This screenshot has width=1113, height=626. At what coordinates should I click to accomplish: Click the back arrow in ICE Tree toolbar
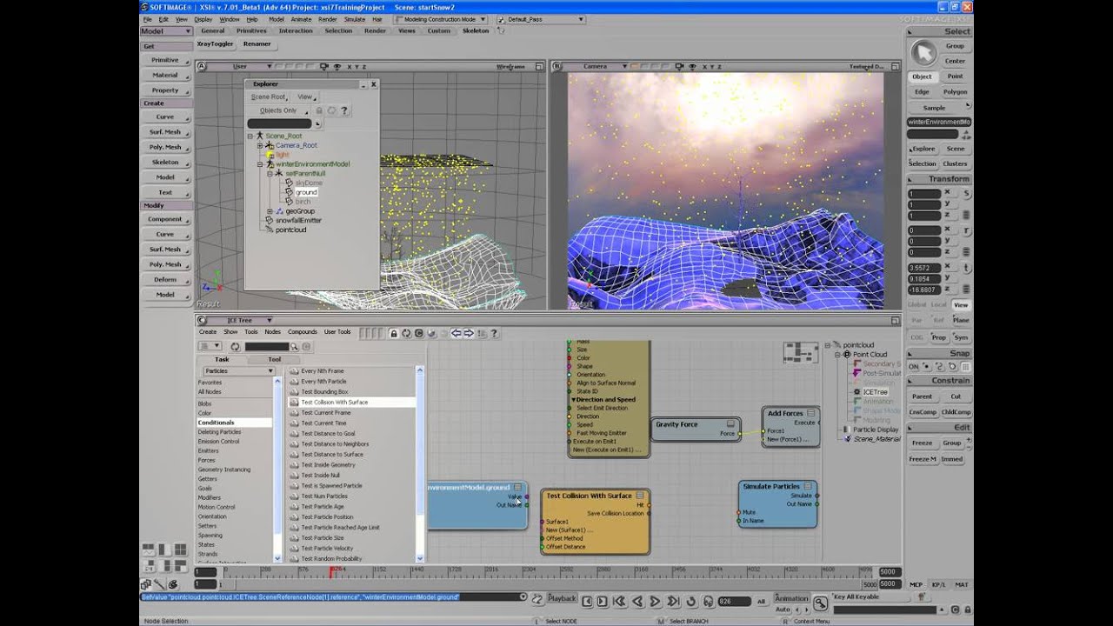(x=456, y=333)
